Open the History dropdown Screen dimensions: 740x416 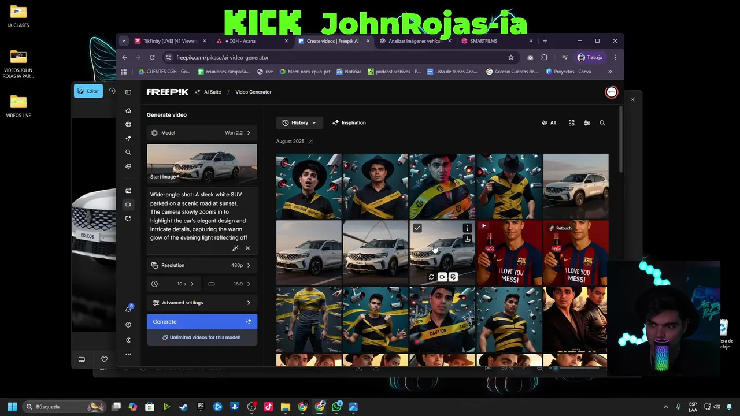point(299,123)
